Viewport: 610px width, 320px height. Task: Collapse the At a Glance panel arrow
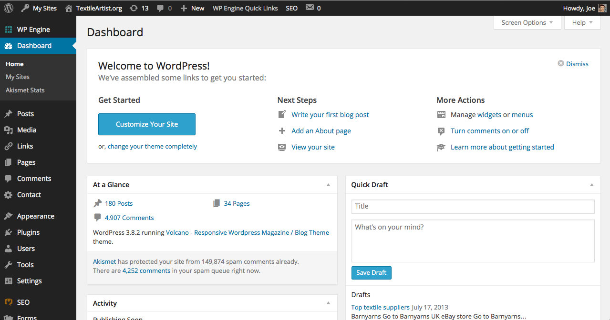click(328, 185)
